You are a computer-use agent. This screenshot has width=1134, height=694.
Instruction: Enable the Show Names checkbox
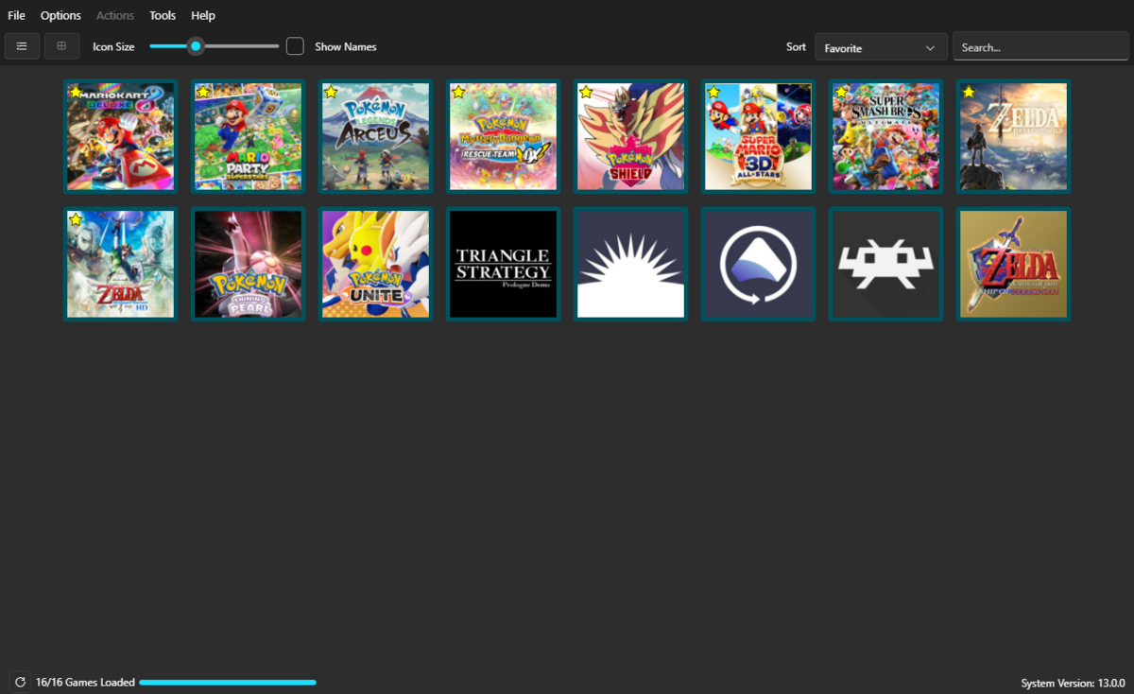tap(295, 46)
